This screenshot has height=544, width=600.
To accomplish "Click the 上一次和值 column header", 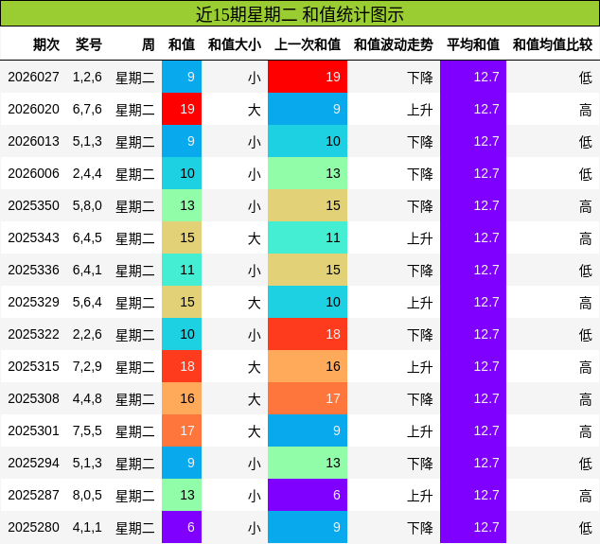I will click(x=308, y=44).
